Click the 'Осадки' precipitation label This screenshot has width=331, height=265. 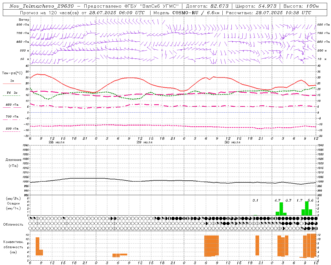[x=13, y=203]
